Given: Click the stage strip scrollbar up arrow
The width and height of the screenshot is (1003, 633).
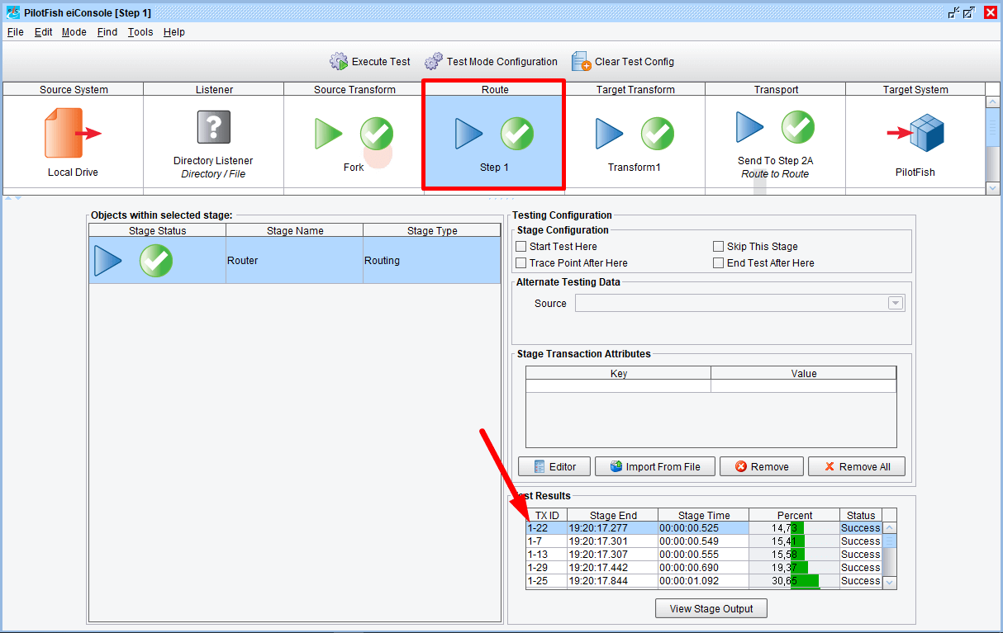Looking at the screenshot, I should (x=993, y=102).
